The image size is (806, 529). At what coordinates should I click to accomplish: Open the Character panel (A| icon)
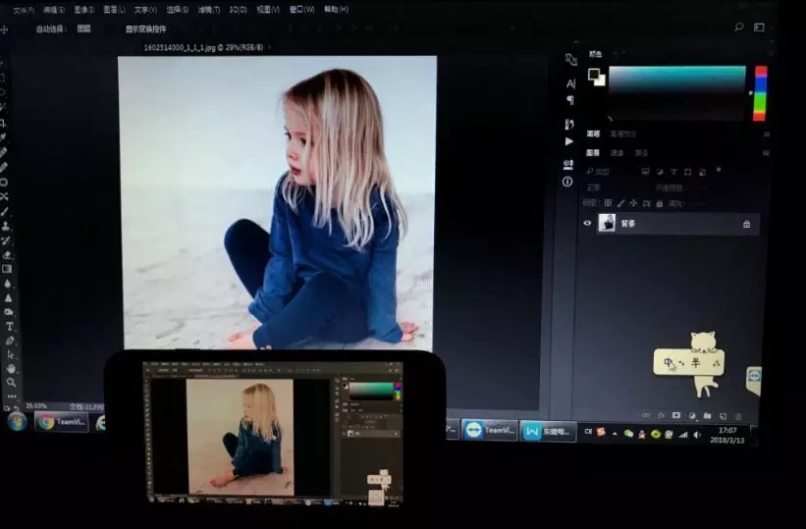(x=570, y=83)
